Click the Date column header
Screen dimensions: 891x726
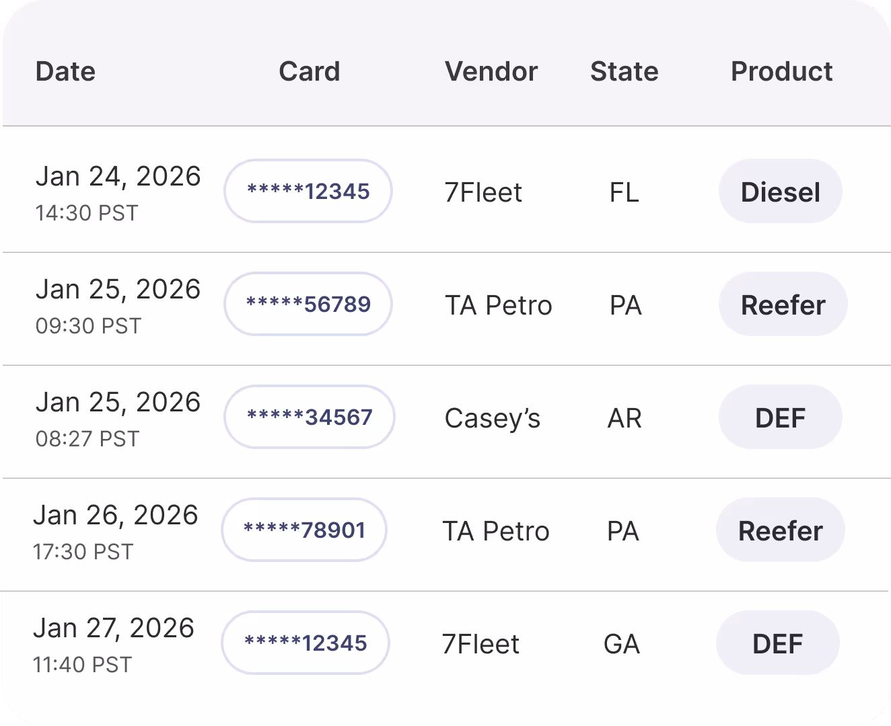tap(65, 71)
